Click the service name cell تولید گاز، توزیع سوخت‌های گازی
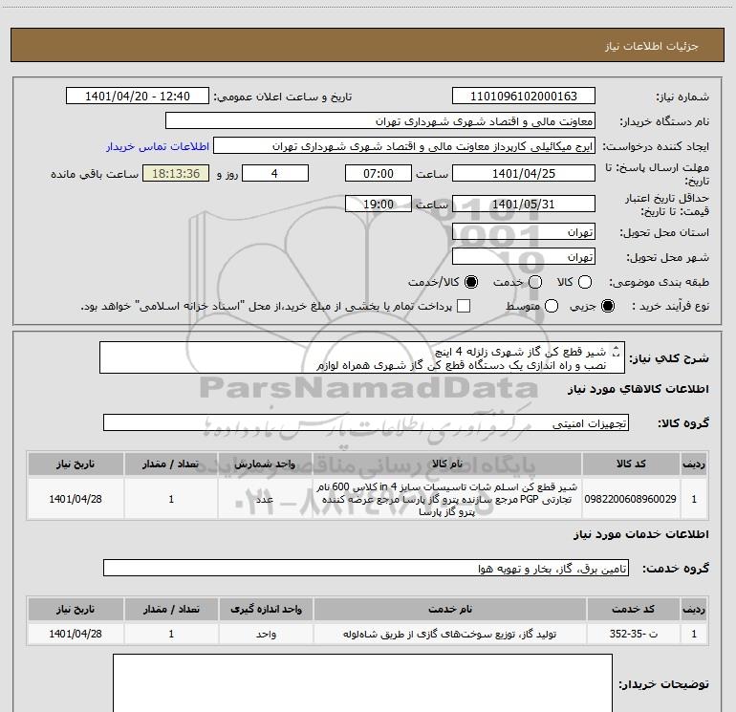The width and height of the screenshot is (736, 712). coord(449,634)
